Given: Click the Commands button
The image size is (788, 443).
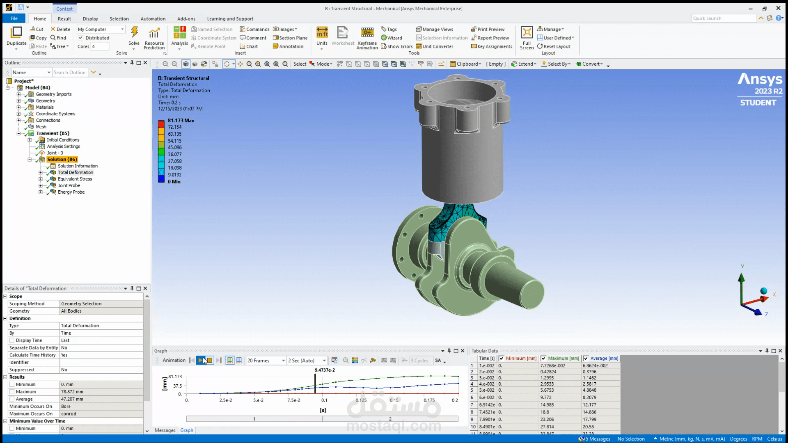Looking at the screenshot, I should coord(254,29).
